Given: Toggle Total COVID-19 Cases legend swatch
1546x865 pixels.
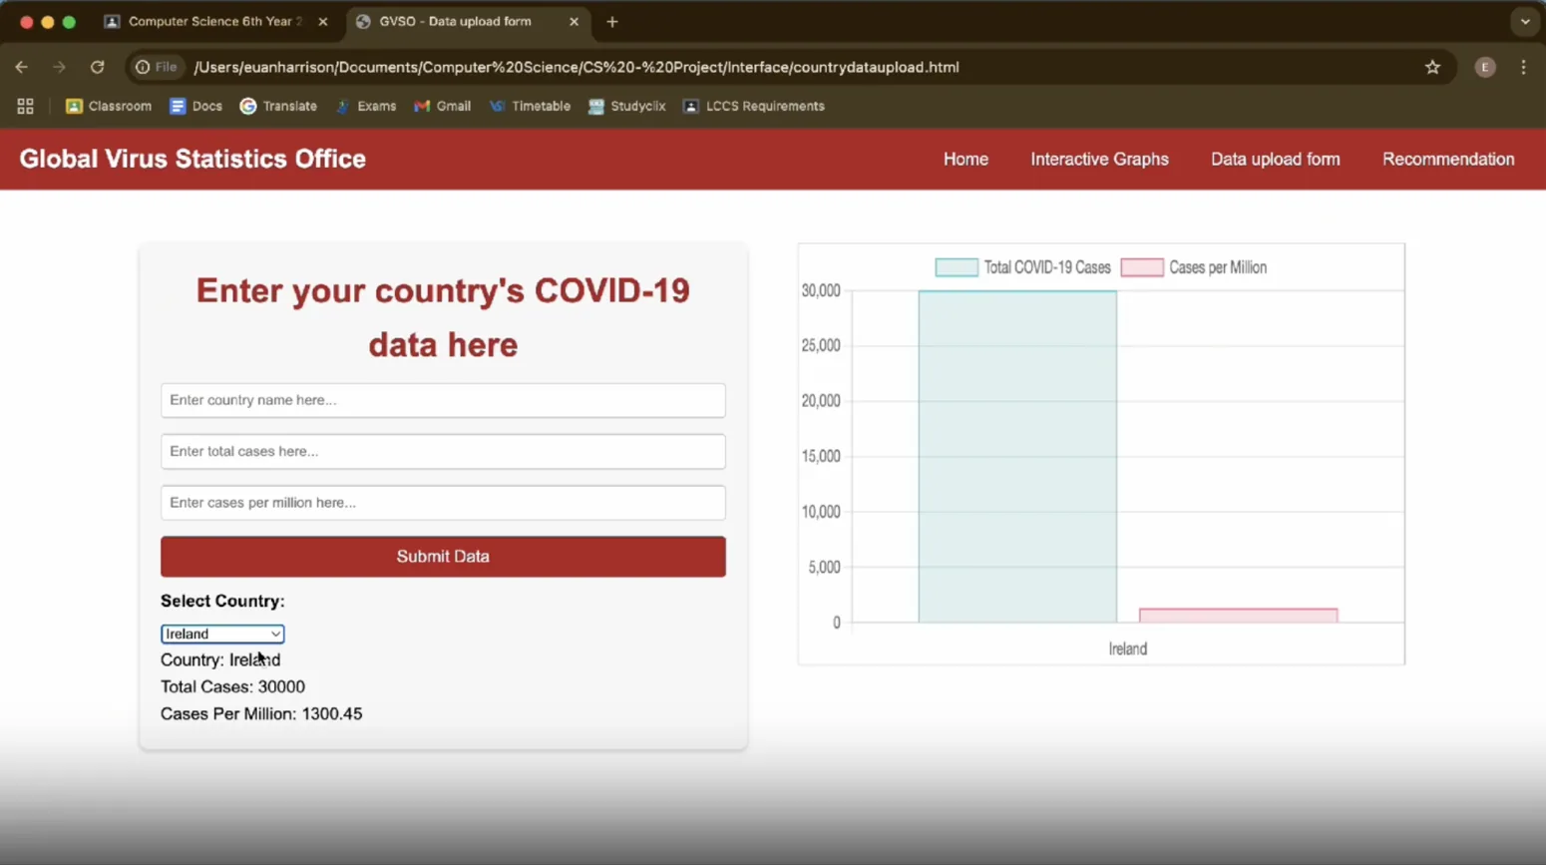Looking at the screenshot, I should [x=957, y=267].
